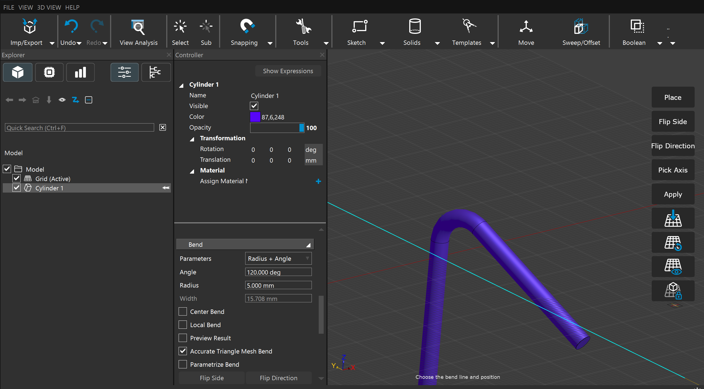Screen dimensions: 704x389
Task: Toggle Preview Result checkbox
Action: click(x=183, y=338)
